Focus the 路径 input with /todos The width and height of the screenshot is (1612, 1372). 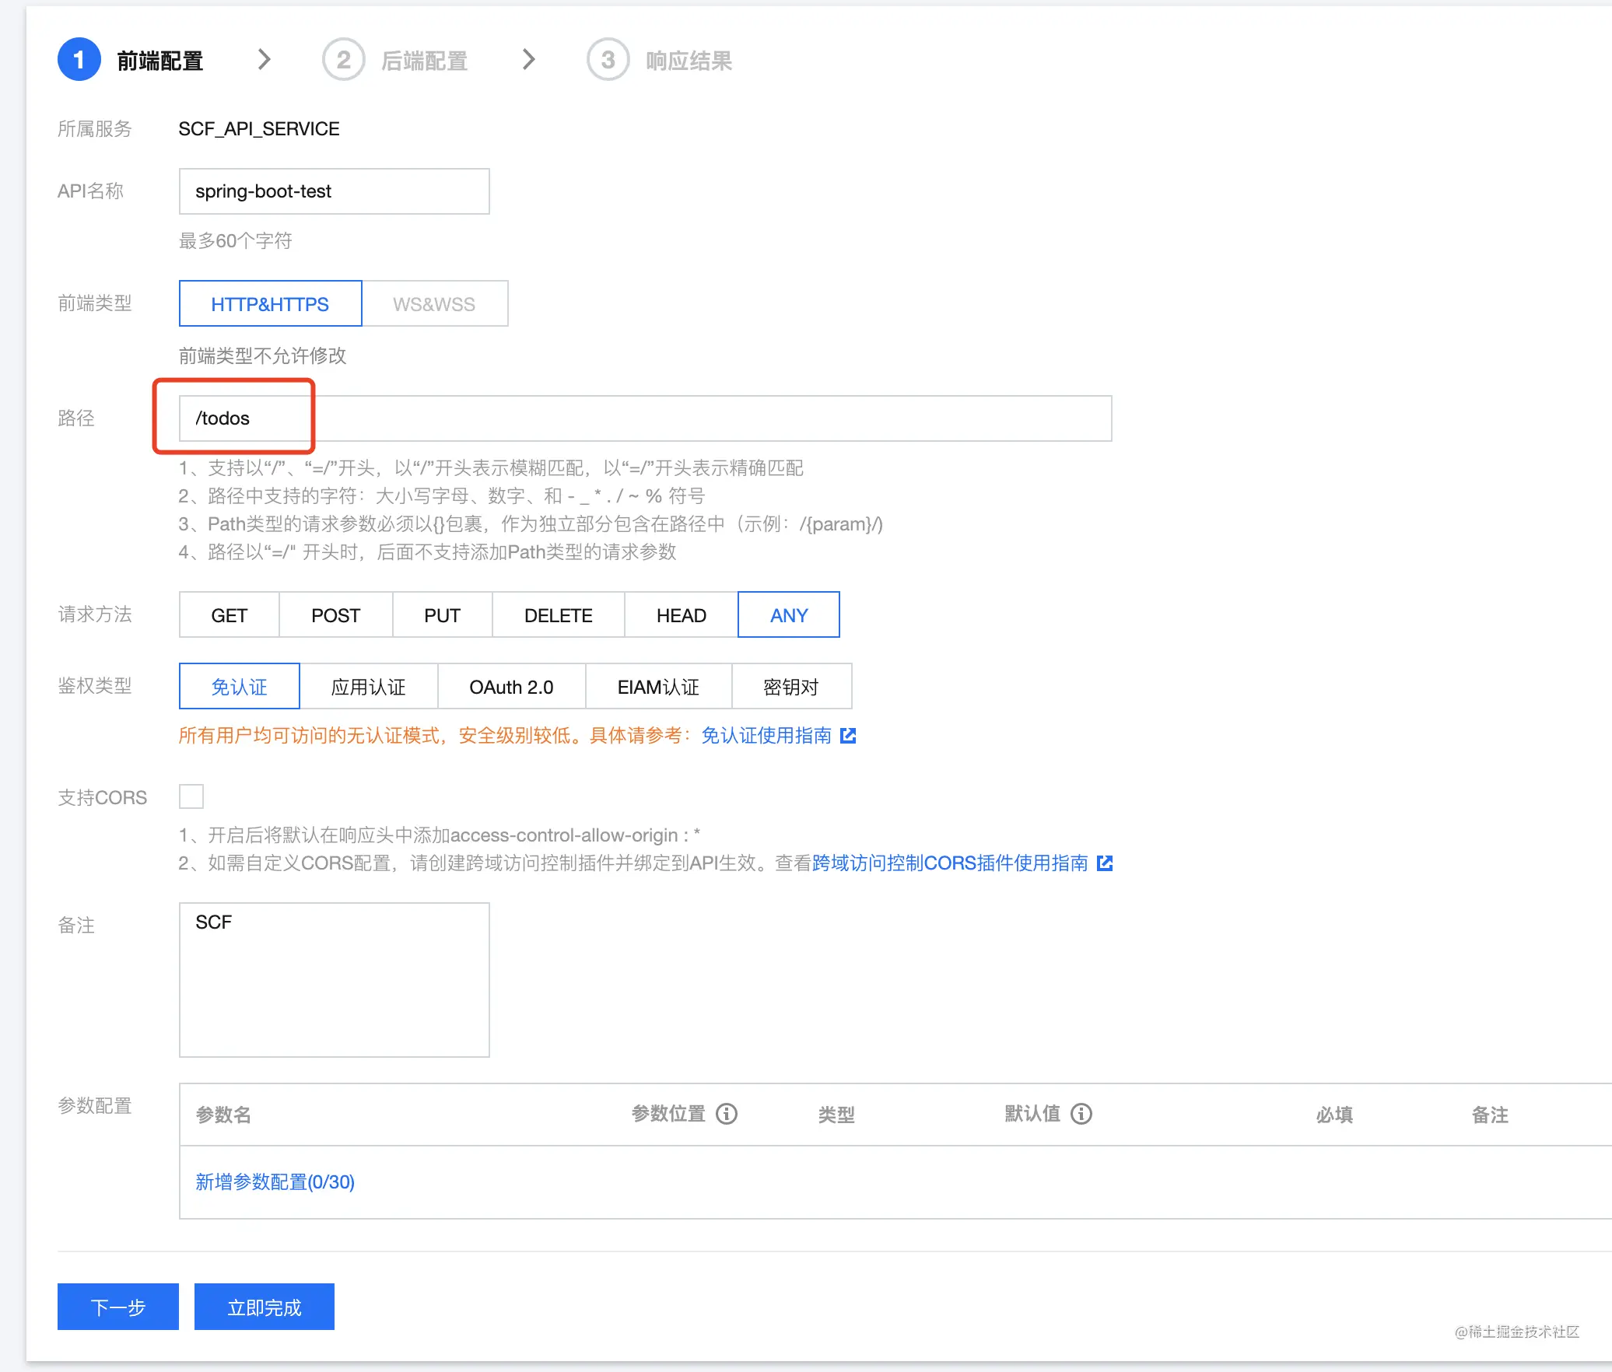pos(646,418)
